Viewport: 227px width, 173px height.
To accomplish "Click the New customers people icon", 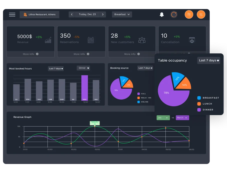I will coord(142,40).
